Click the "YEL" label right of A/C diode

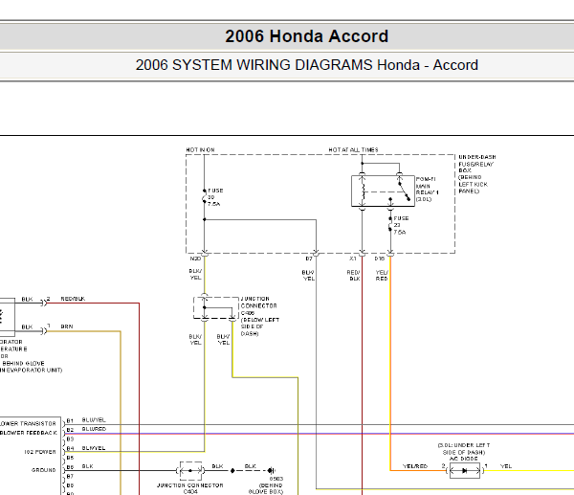click(x=506, y=466)
